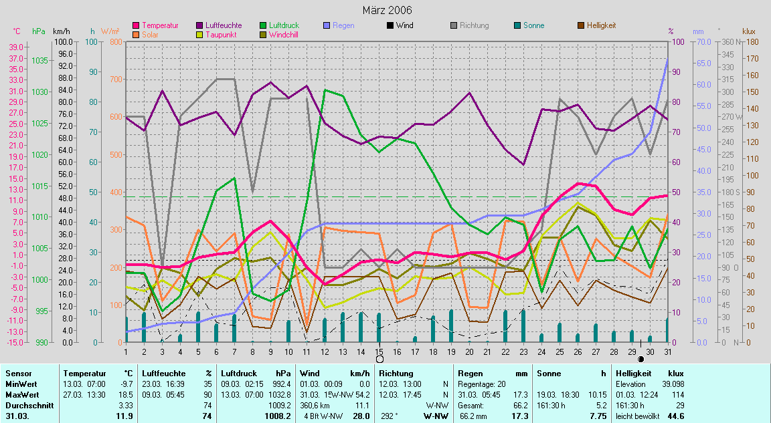Click the new moon icon near day 30
Screen dimensions: 771x423
click(640, 359)
